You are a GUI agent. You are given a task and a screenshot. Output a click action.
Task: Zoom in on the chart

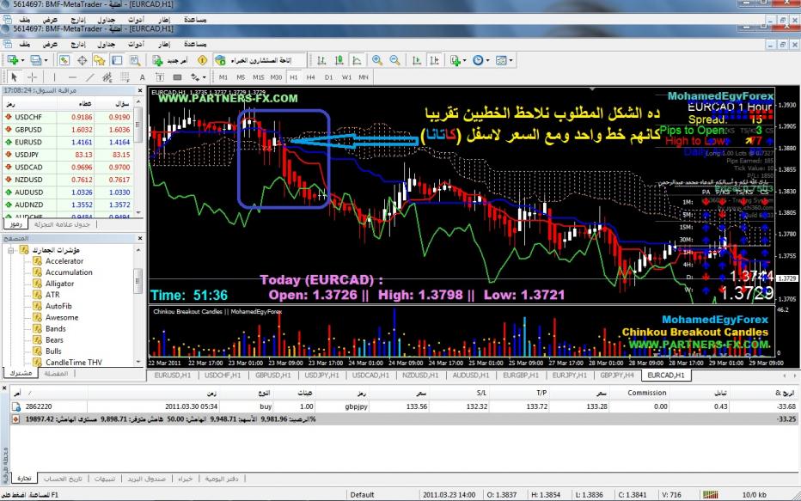coord(377,60)
